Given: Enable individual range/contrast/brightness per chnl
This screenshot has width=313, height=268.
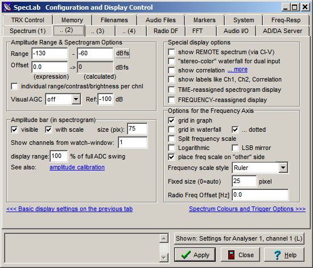Looking at the screenshot, I should point(15,87).
